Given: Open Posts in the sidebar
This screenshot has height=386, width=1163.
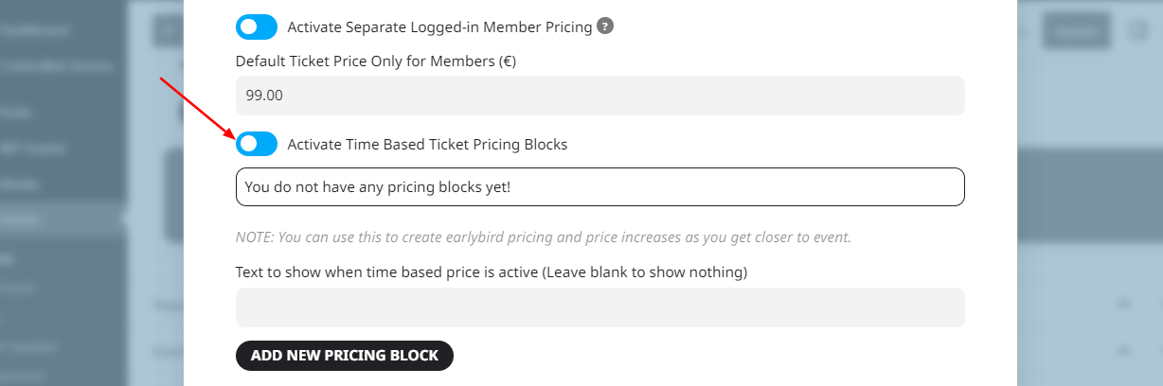Looking at the screenshot, I should pos(17,113).
